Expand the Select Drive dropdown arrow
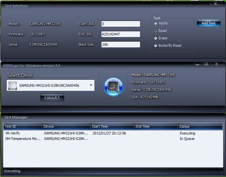Image resolution: width=226 pixels, height=177 pixels. [91, 85]
